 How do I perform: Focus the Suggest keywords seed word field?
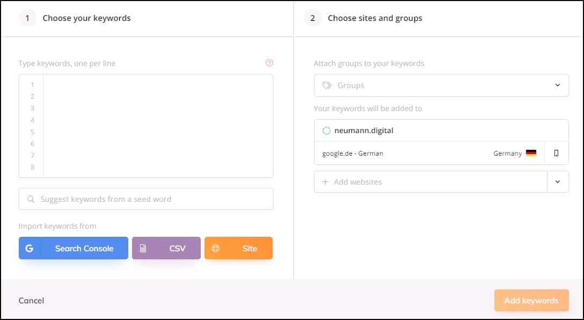[145, 199]
